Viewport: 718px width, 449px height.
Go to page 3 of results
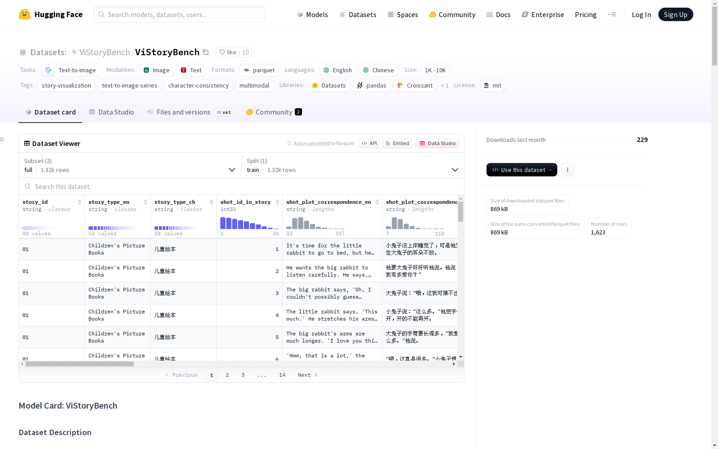click(x=243, y=375)
